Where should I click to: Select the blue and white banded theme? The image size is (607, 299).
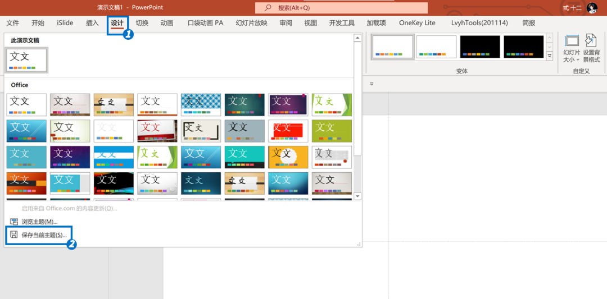pos(114,157)
